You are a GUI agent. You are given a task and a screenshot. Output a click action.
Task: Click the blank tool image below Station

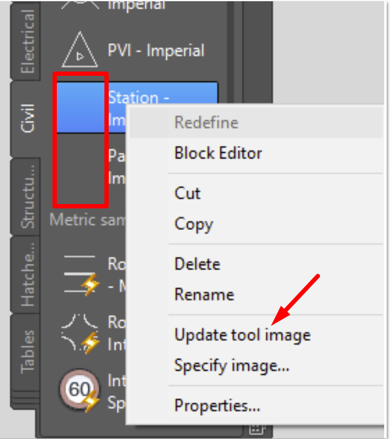coord(80,168)
